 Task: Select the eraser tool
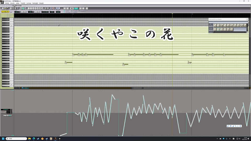[25, 8]
